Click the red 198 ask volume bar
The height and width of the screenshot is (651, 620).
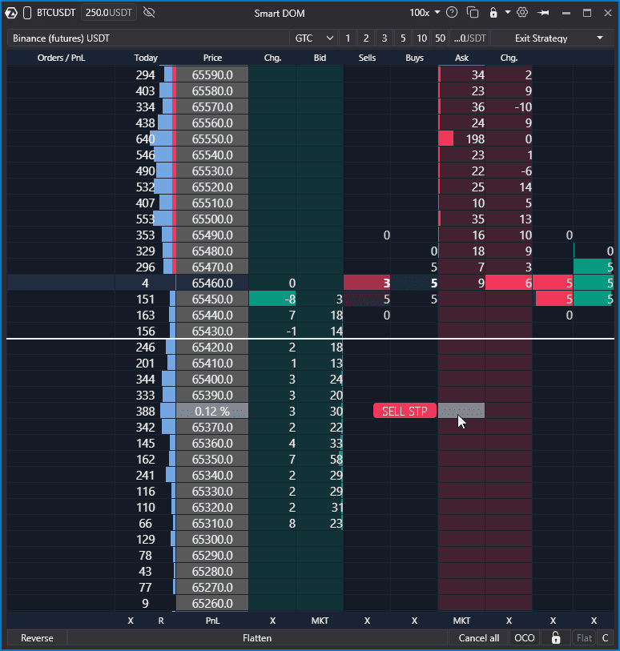pyautogui.click(x=446, y=139)
